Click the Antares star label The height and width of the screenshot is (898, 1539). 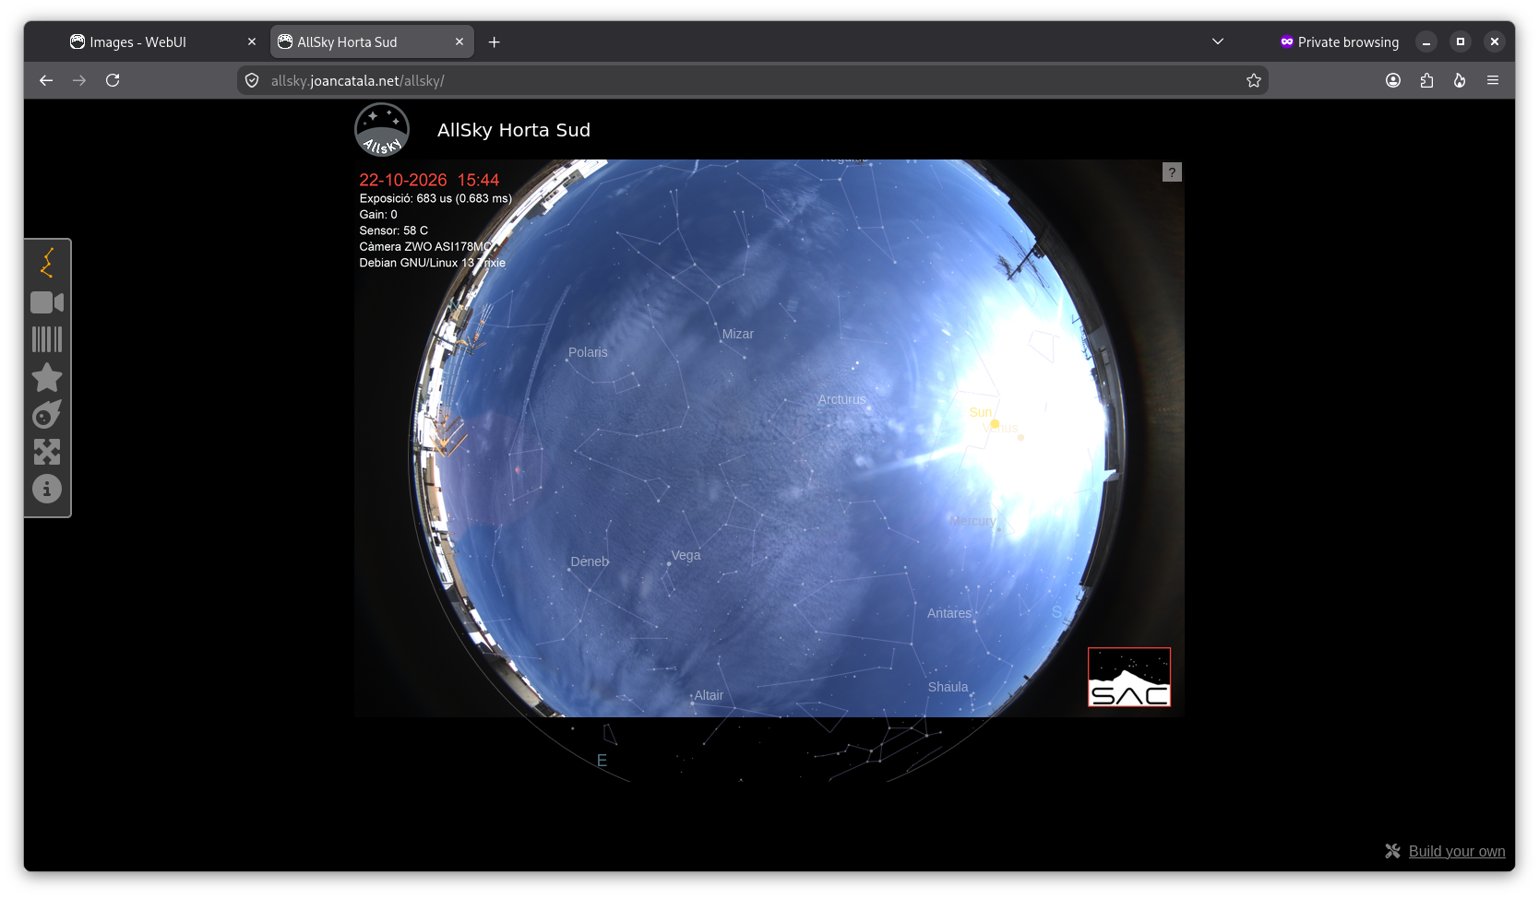pos(949,613)
